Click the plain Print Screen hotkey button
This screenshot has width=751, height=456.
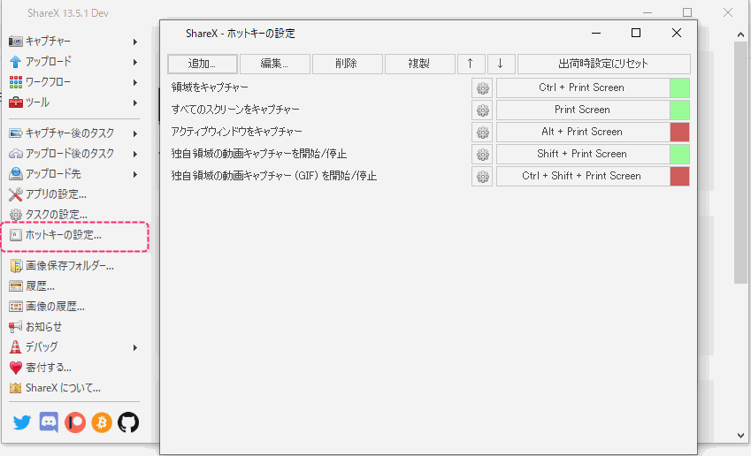click(x=582, y=110)
